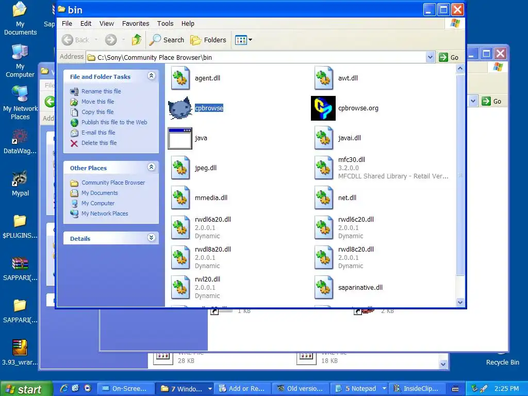The image size is (528, 396).
Task: Click Delete this file link
Action: 99,143
